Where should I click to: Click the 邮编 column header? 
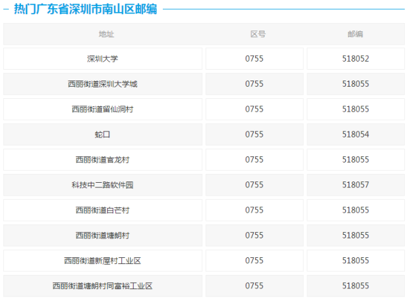[355, 35]
